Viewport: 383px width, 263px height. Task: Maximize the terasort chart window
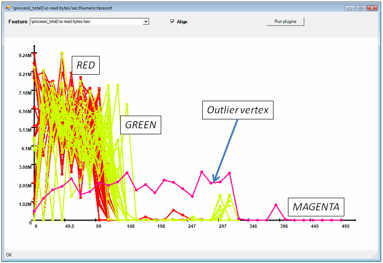click(x=361, y=8)
